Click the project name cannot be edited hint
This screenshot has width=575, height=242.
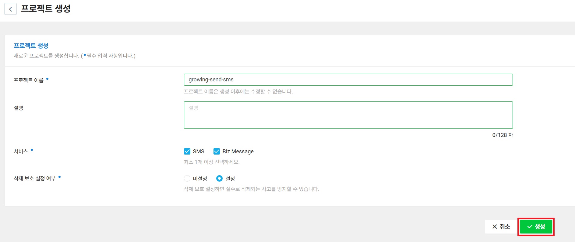[x=238, y=91]
